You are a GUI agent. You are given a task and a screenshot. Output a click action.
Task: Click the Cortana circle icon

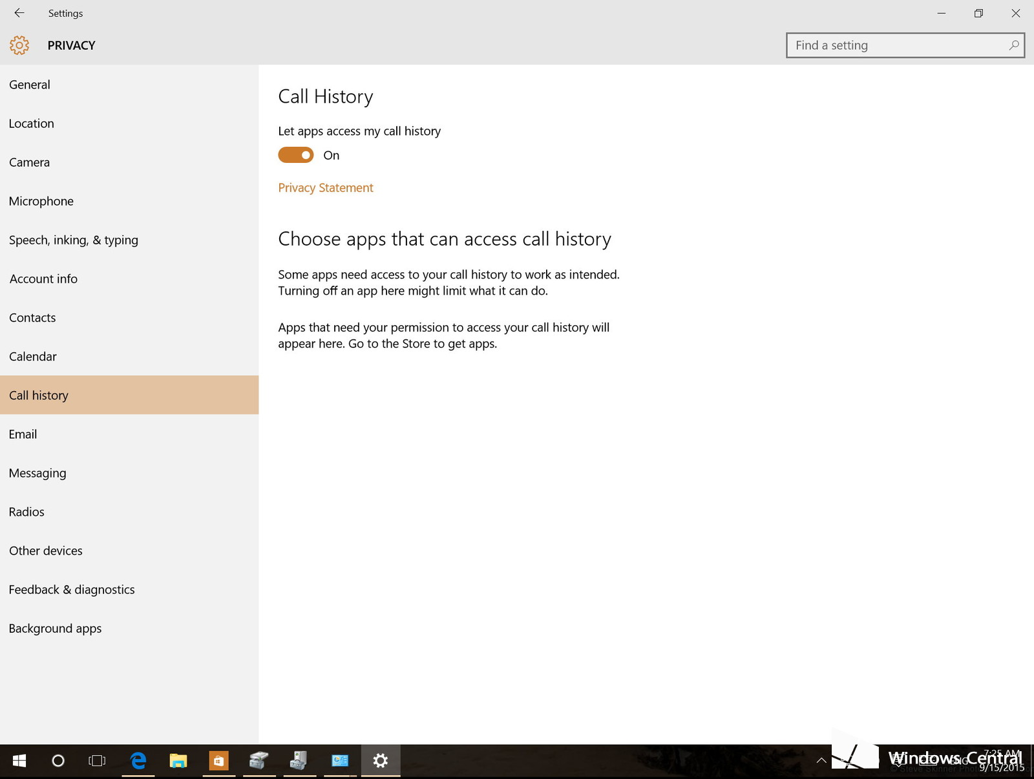coord(58,761)
